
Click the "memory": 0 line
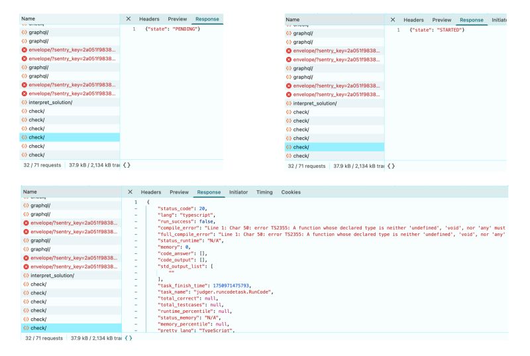coord(174,247)
